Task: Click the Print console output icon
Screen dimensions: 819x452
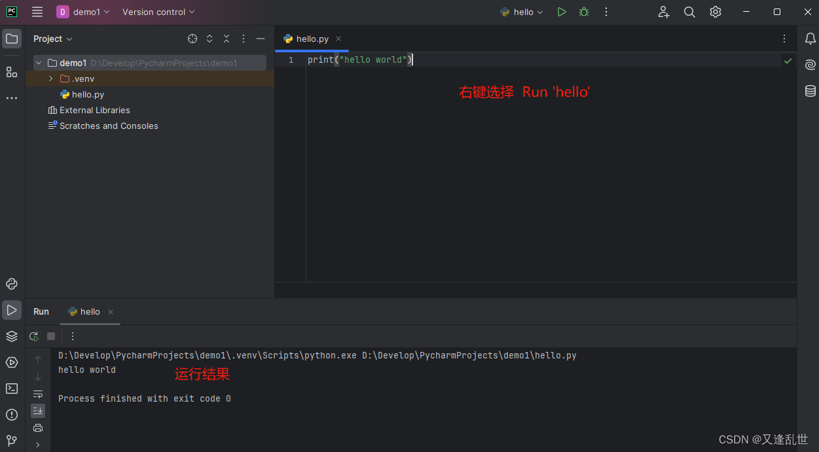Action: pos(38,428)
